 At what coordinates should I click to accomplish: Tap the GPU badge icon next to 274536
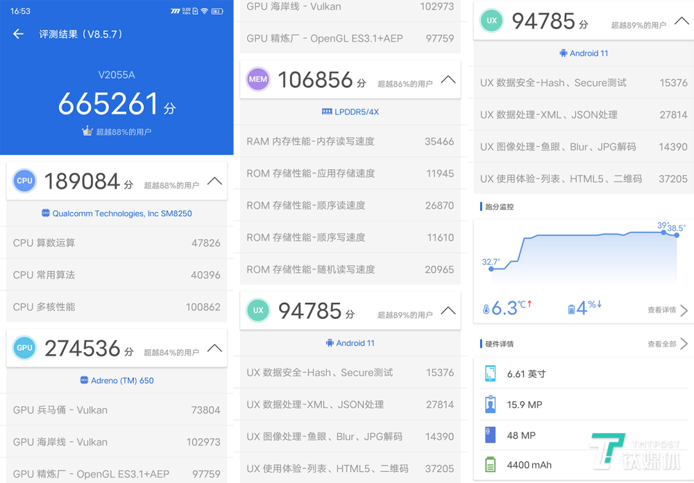[24, 348]
